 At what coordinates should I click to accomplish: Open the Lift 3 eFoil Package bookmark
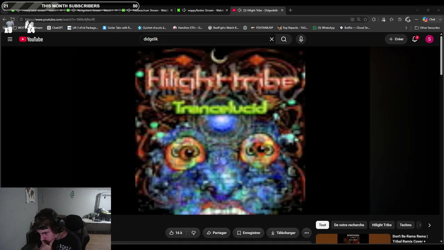tap(83, 28)
